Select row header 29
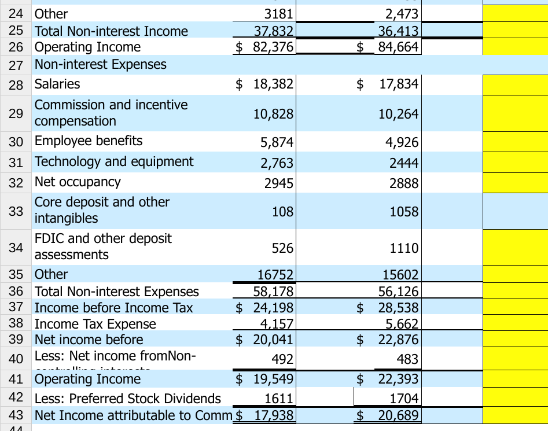This screenshot has width=548, height=431. [16, 113]
